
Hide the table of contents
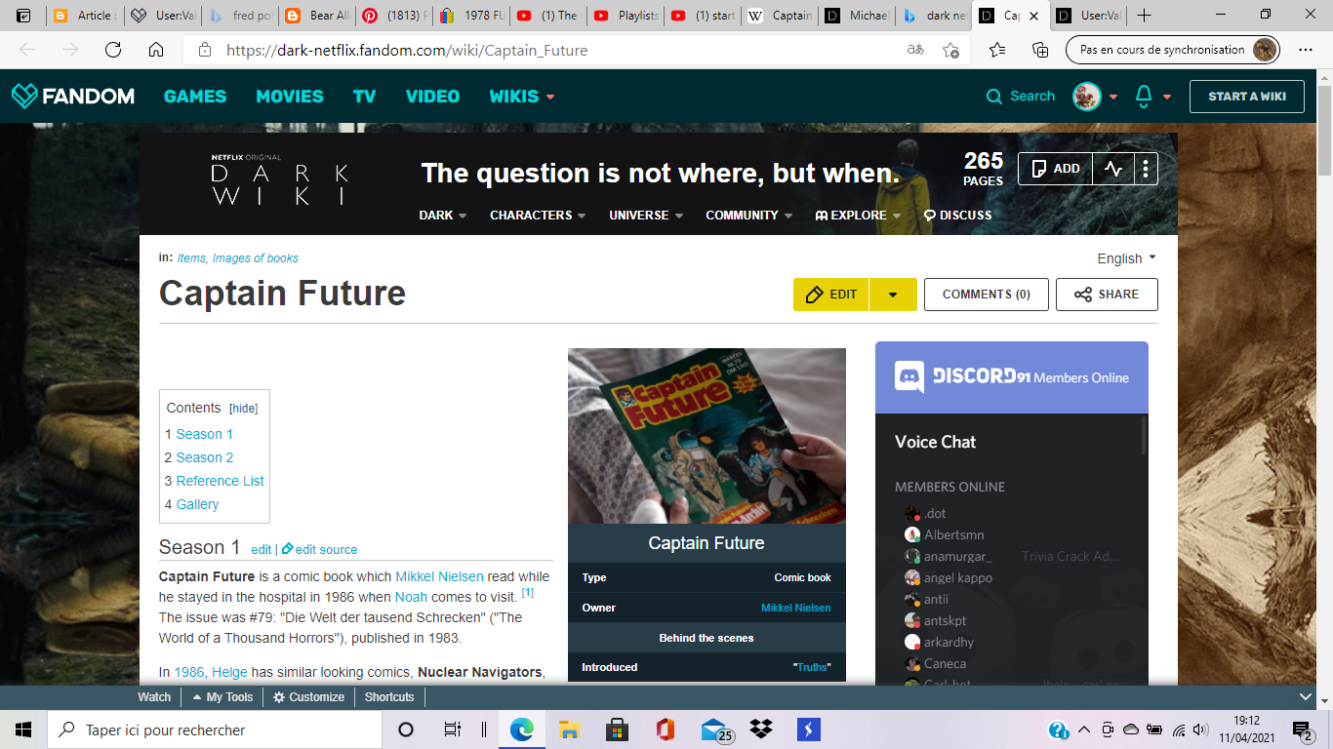(x=244, y=409)
